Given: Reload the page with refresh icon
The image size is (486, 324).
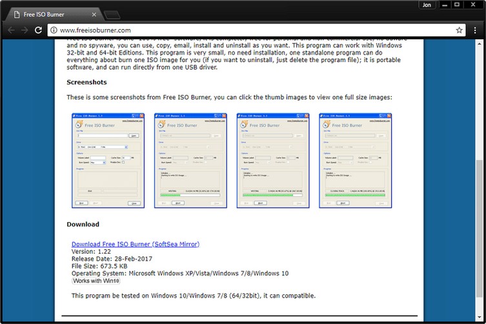Looking at the screenshot, I should (x=38, y=30).
